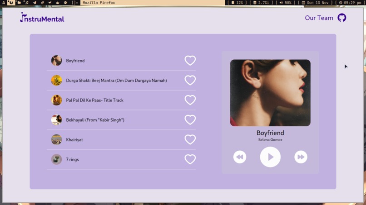Play the current Boyfriend track
Image resolution: width=366 pixels, height=205 pixels.
(x=270, y=157)
